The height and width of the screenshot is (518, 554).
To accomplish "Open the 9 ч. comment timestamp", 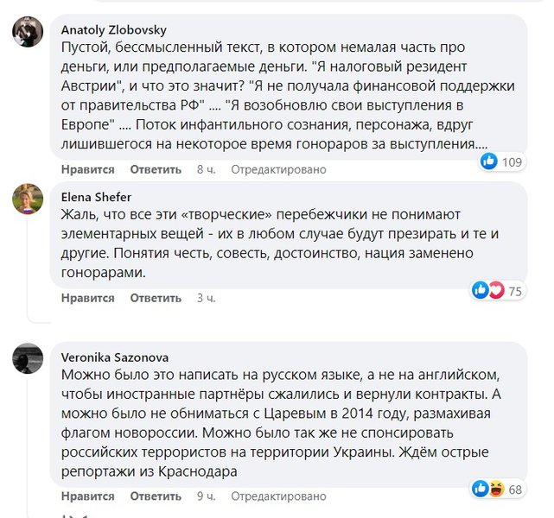I will pyautogui.click(x=206, y=496).
